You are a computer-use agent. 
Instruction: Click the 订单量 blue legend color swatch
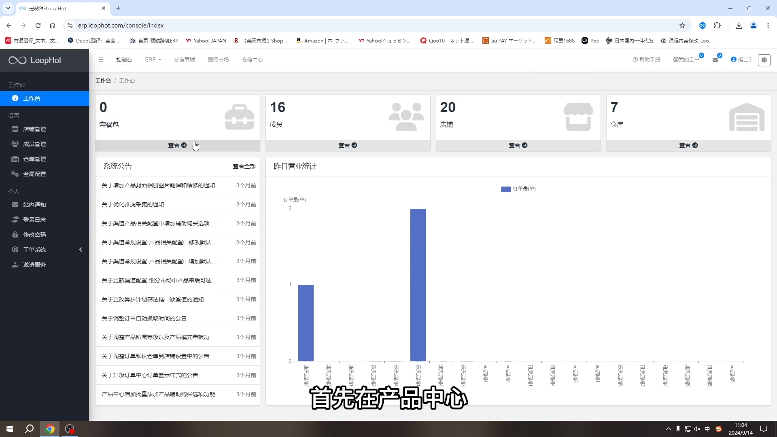(x=505, y=189)
